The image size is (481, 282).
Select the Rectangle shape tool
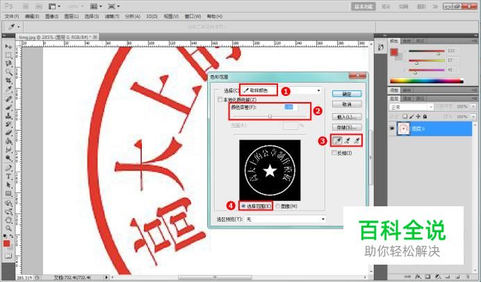pos(8,194)
